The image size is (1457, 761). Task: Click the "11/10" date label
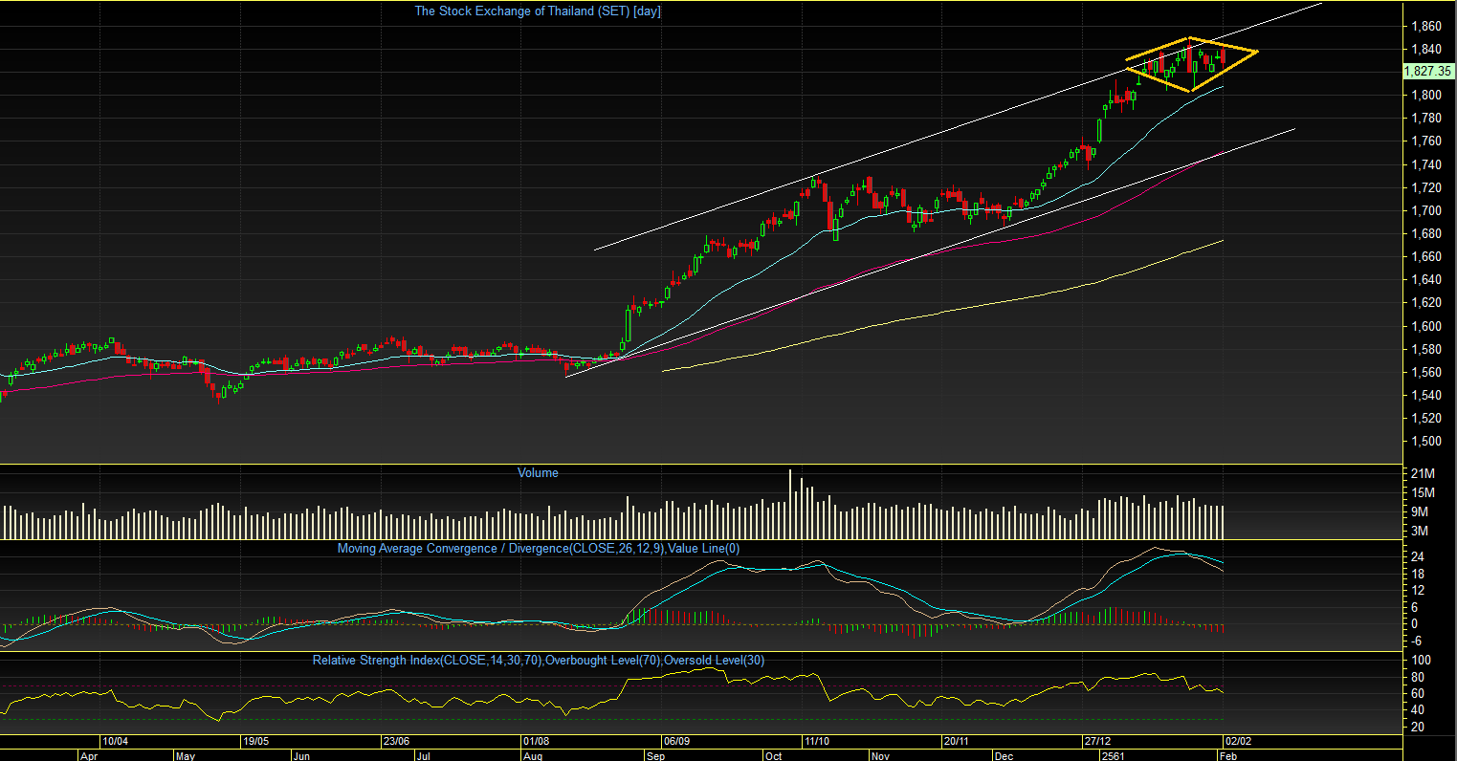[816, 741]
